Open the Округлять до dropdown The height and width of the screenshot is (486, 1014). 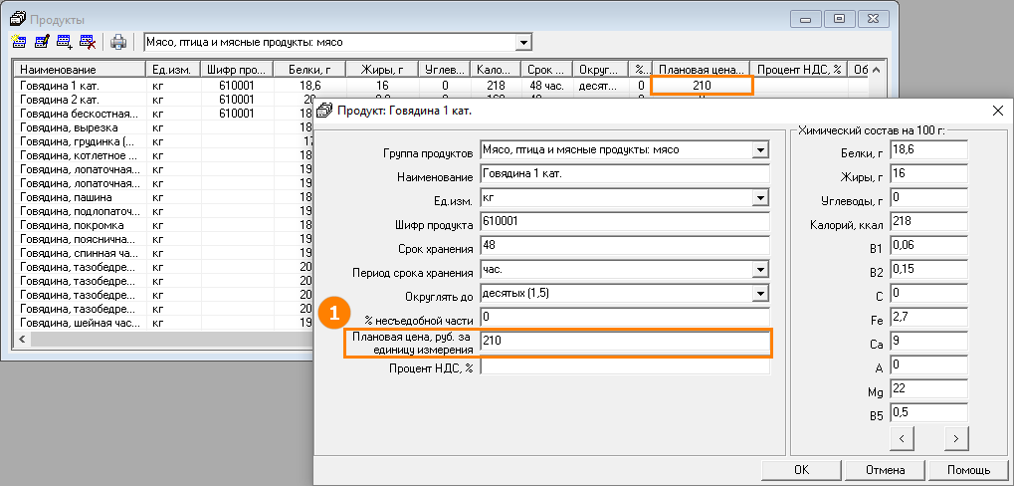[760, 294]
